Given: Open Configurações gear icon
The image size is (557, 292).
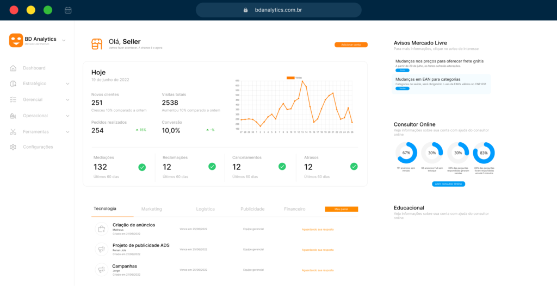Looking at the screenshot, I should [13, 147].
